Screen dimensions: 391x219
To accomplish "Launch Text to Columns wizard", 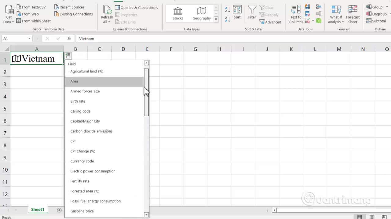I will (296, 14).
